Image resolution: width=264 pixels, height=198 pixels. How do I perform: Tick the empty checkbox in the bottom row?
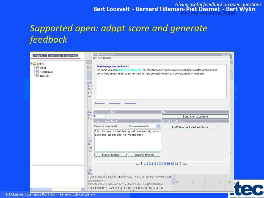[x=219, y=182]
